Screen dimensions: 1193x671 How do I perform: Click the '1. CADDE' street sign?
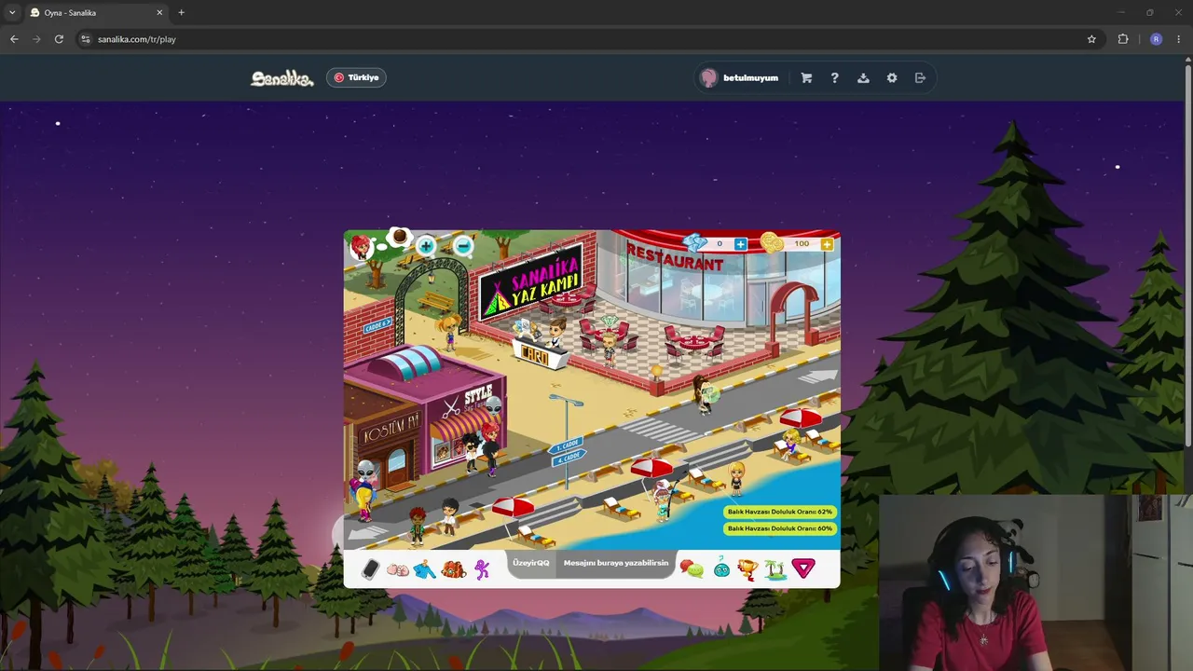pyautogui.click(x=567, y=445)
